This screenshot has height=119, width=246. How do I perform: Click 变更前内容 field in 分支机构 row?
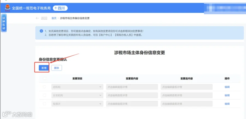(x=132, y=95)
